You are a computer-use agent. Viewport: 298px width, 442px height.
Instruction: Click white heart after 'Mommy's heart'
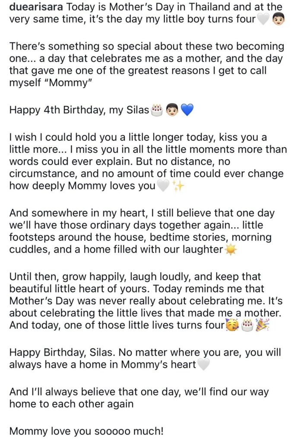click(x=203, y=364)
